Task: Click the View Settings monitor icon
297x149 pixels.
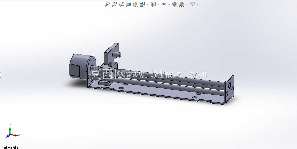Action: (x=193, y=4)
